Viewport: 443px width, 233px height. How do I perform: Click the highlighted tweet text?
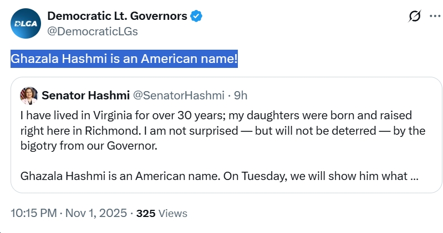124,59
